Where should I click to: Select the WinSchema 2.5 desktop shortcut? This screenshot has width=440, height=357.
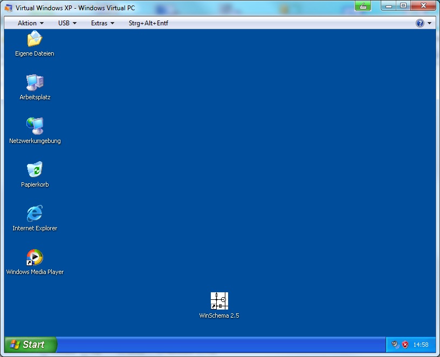[x=219, y=301]
